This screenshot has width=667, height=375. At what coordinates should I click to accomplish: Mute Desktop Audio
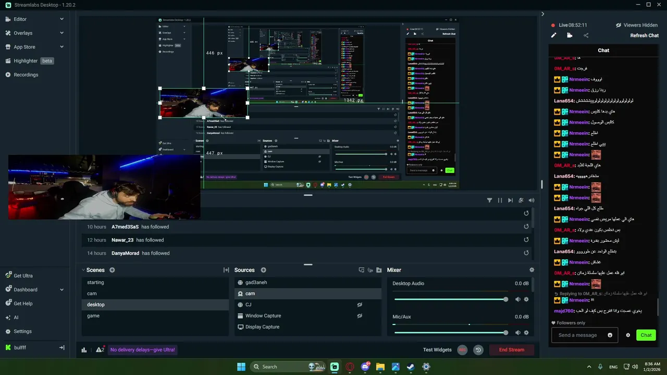point(518,299)
